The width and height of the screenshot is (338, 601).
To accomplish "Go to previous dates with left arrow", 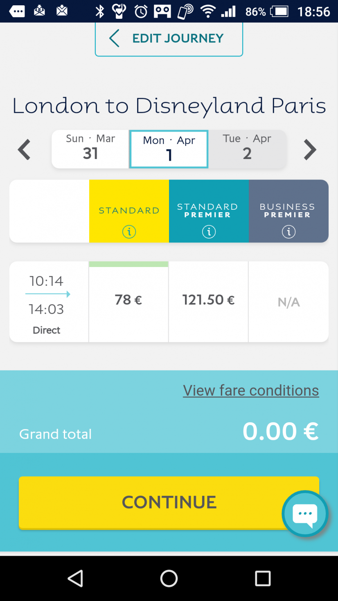I will [24, 150].
